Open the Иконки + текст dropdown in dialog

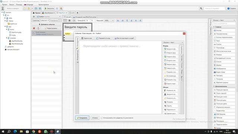[x=173, y=42]
